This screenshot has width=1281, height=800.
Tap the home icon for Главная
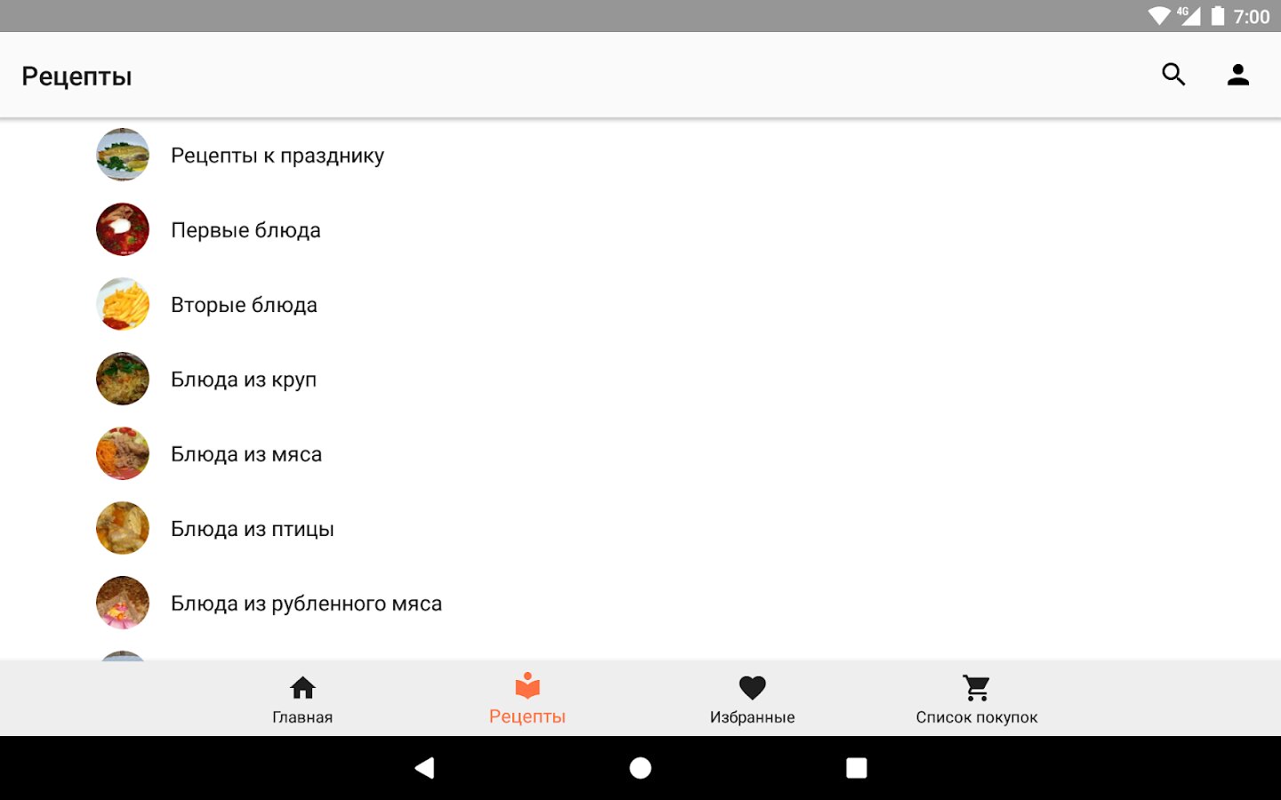[302, 687]
